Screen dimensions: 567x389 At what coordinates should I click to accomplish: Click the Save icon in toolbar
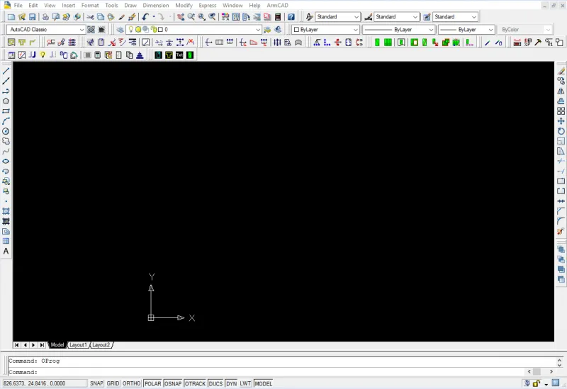[32, 17]
